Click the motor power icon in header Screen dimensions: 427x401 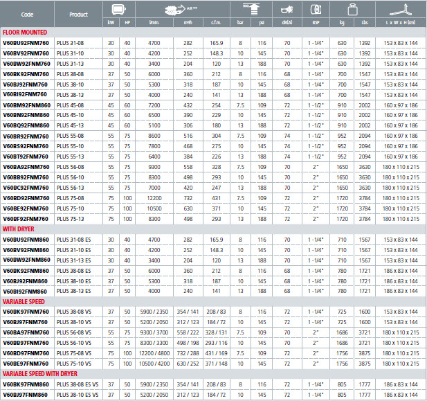pyautogui.click(x=119, y=10)
